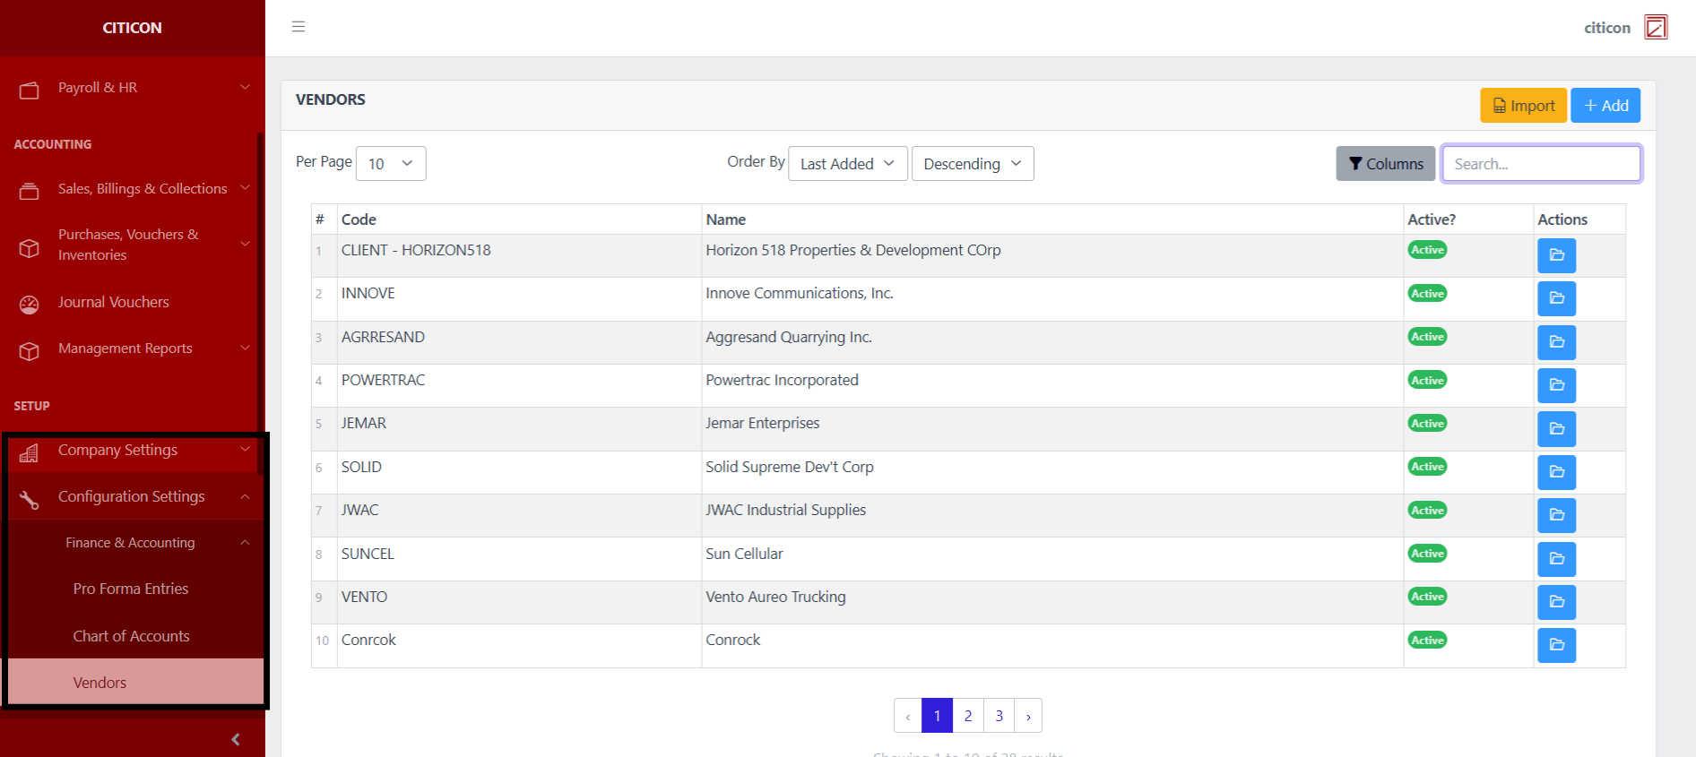
Task: Focus the Search input field
Action: [1542, 164]
